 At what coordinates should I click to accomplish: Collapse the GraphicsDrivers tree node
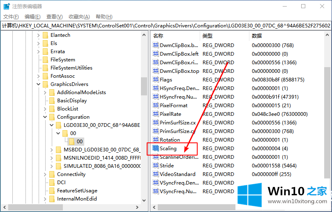coord(39,84)
